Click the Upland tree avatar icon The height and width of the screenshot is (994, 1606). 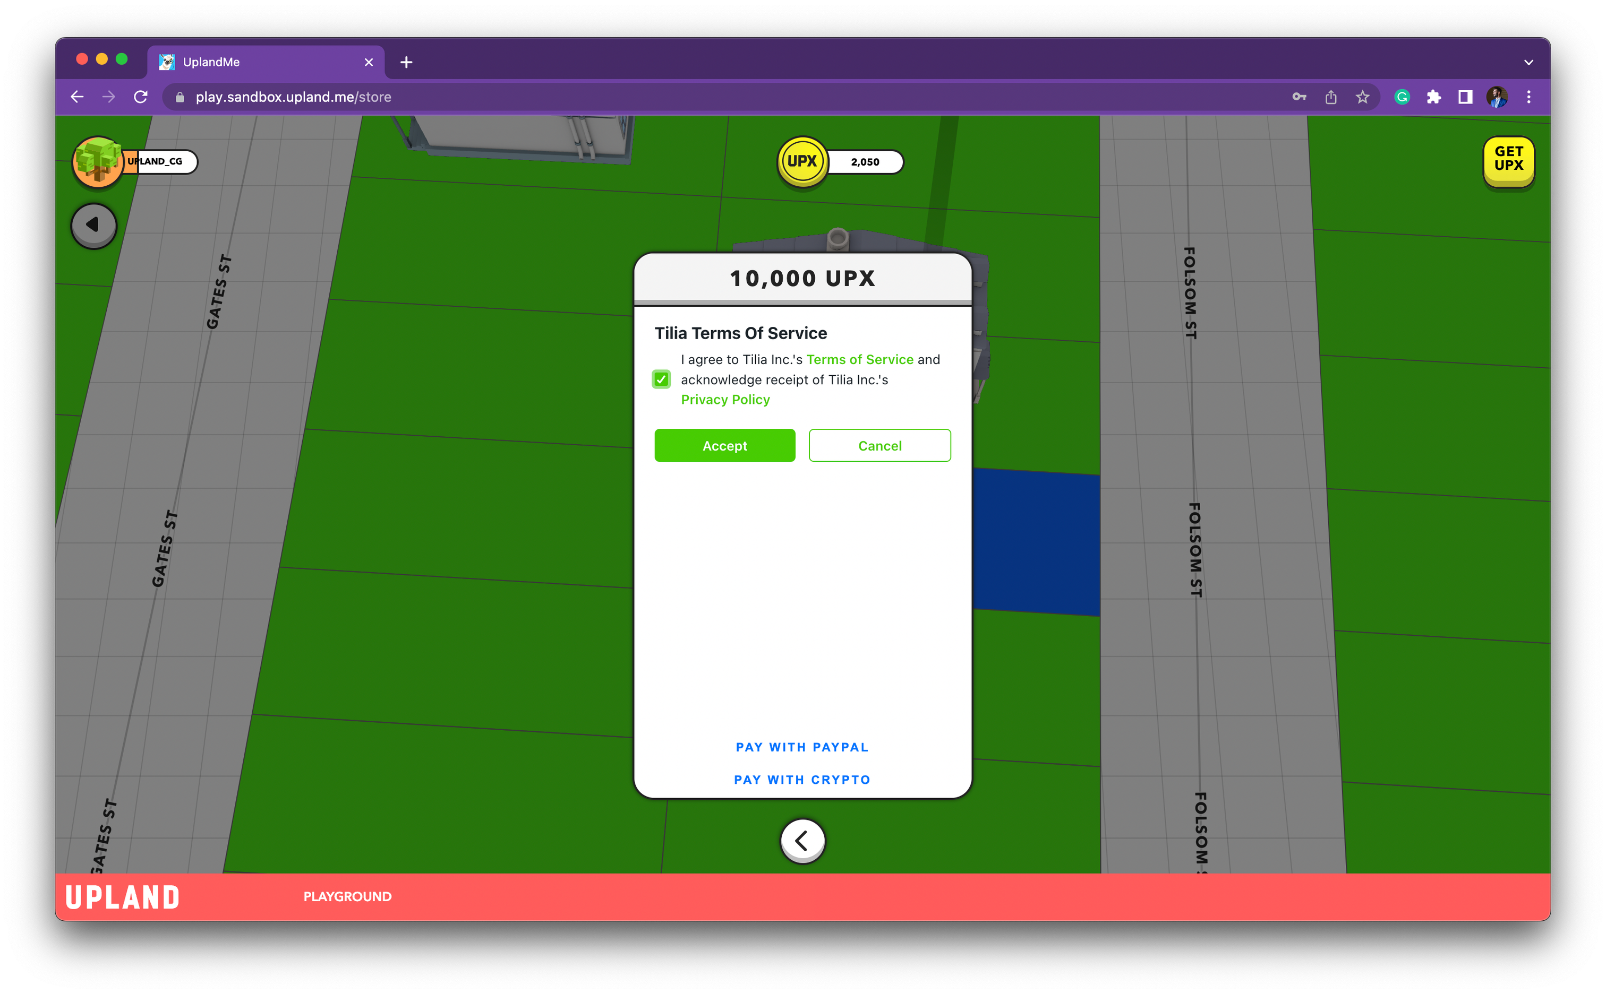pyautogui.click(x=97, y=161)
